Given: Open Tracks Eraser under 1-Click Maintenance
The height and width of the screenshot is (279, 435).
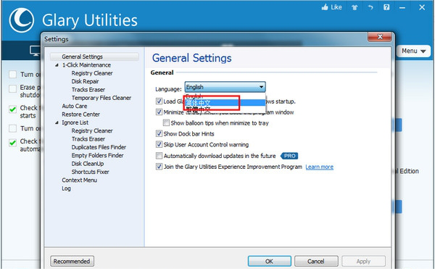Looking at the screenshot, I should click(x=88, y=90).
